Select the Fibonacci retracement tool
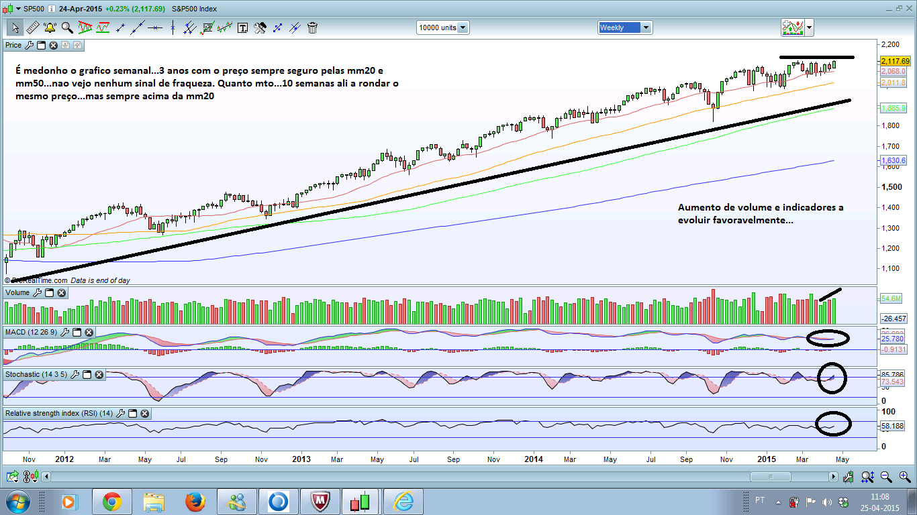Screen dimensions: 917x515 point(207,27)
